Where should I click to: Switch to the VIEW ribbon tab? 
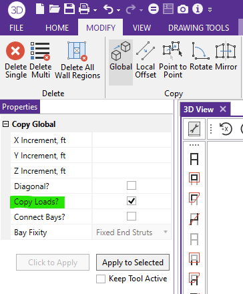(142, 28)
